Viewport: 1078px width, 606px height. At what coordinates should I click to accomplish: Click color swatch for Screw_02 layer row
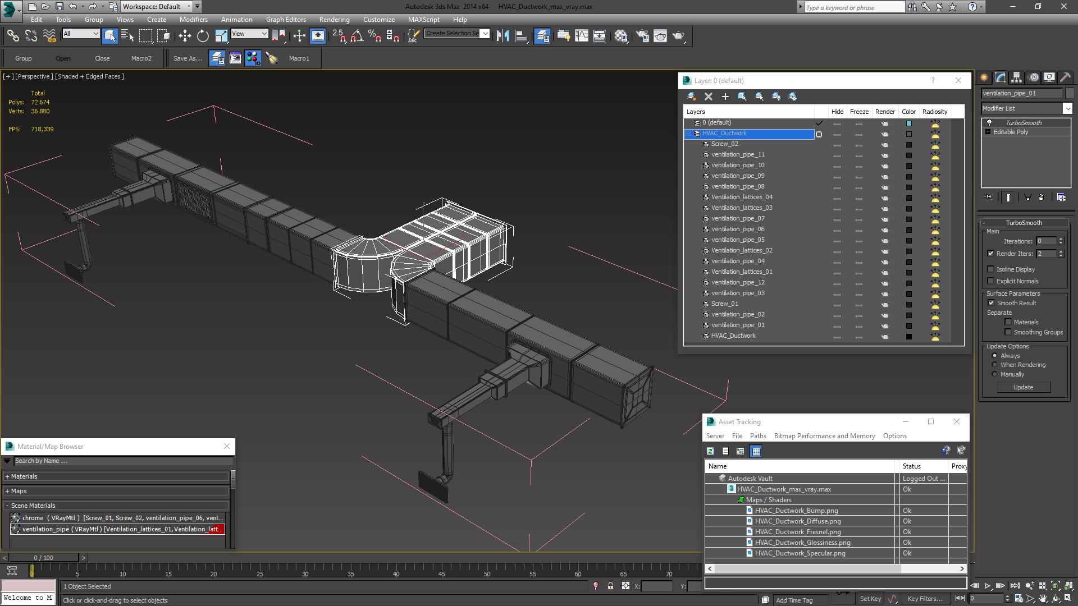[x=909, y=145]
